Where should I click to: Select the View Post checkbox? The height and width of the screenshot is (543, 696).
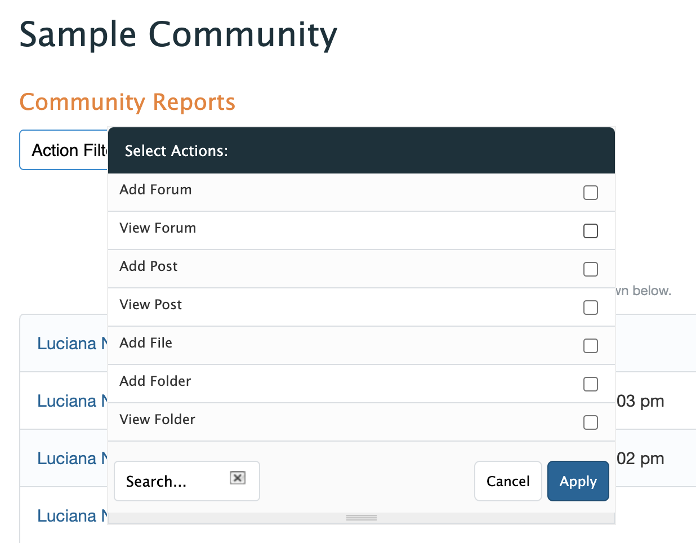tap(590, 308)
